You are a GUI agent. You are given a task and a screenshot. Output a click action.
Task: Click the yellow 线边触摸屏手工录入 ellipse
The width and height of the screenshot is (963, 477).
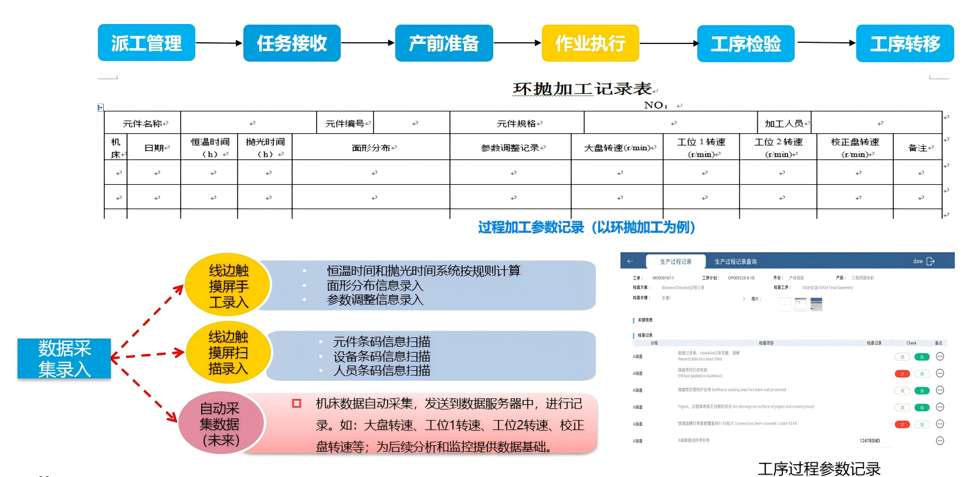228,286
